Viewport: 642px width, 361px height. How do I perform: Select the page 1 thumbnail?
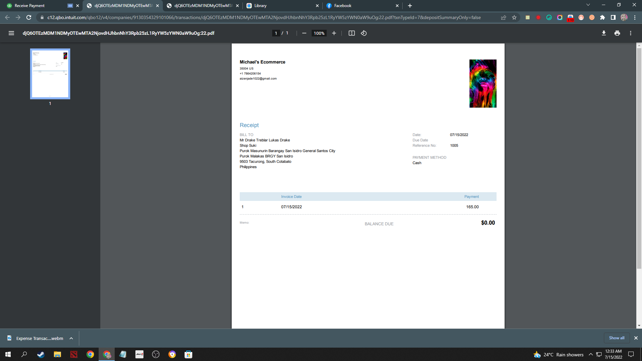click(50, 74)
